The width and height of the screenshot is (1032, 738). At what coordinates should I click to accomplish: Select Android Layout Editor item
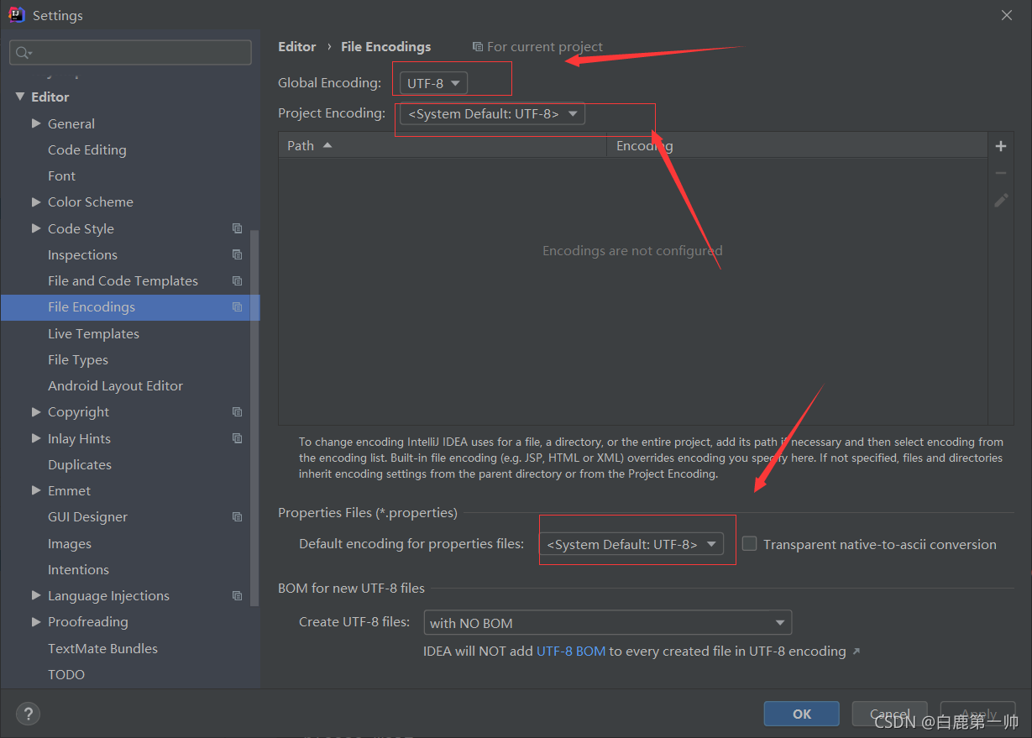point(115,385)
